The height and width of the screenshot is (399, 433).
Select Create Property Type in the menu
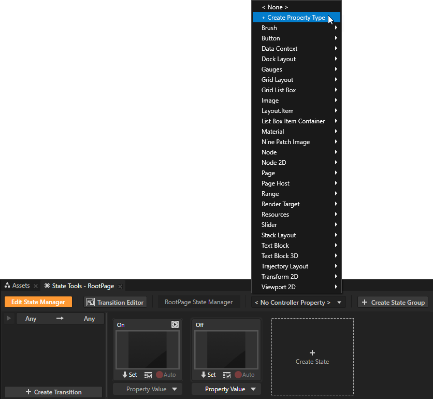[x=293, y=18]
